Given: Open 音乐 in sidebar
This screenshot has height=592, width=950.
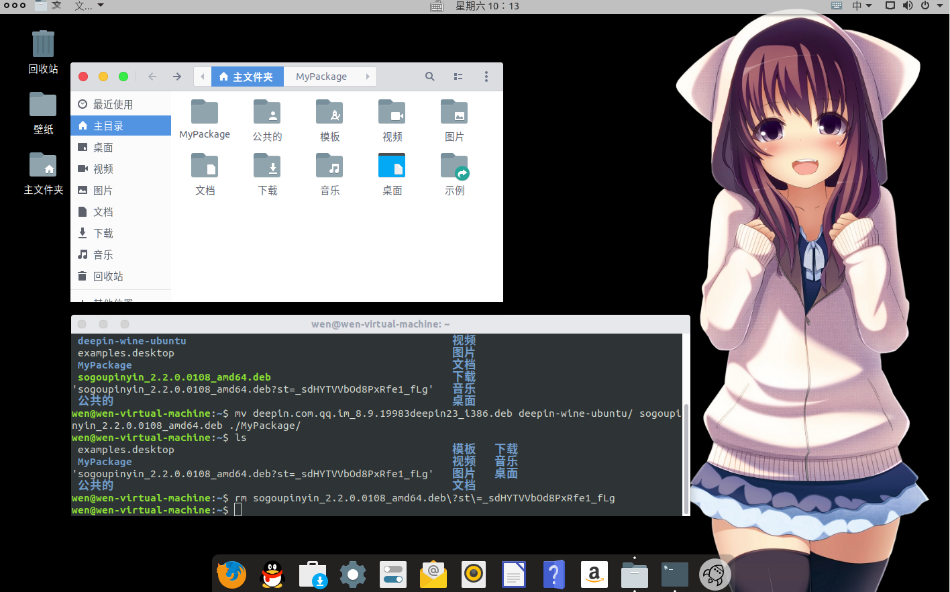Looking at the screenshot, I should pos(121,254).
